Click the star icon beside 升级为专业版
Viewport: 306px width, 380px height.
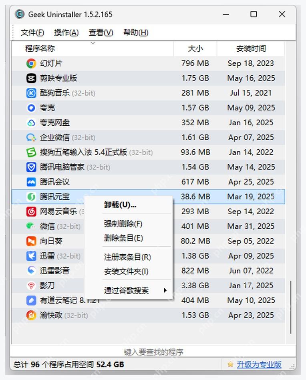[x=230, y=364]
